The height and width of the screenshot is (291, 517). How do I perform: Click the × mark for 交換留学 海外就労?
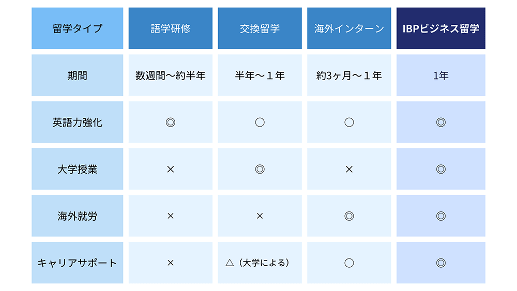coord(260,216)
